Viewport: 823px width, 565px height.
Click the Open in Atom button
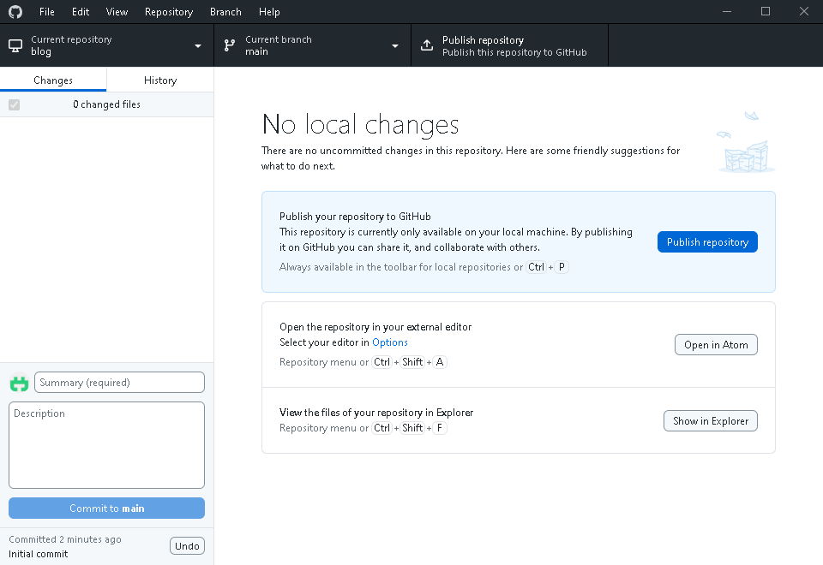[x=715, y=345]
